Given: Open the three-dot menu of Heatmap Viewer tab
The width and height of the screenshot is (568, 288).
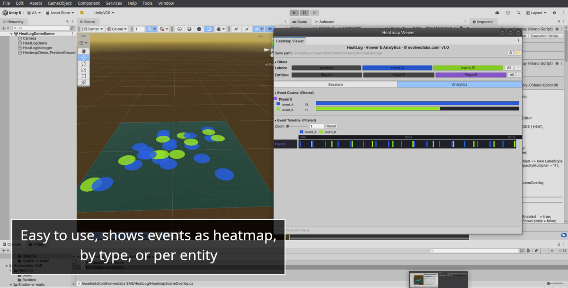Looking at the screenshot, I should 518,41.
